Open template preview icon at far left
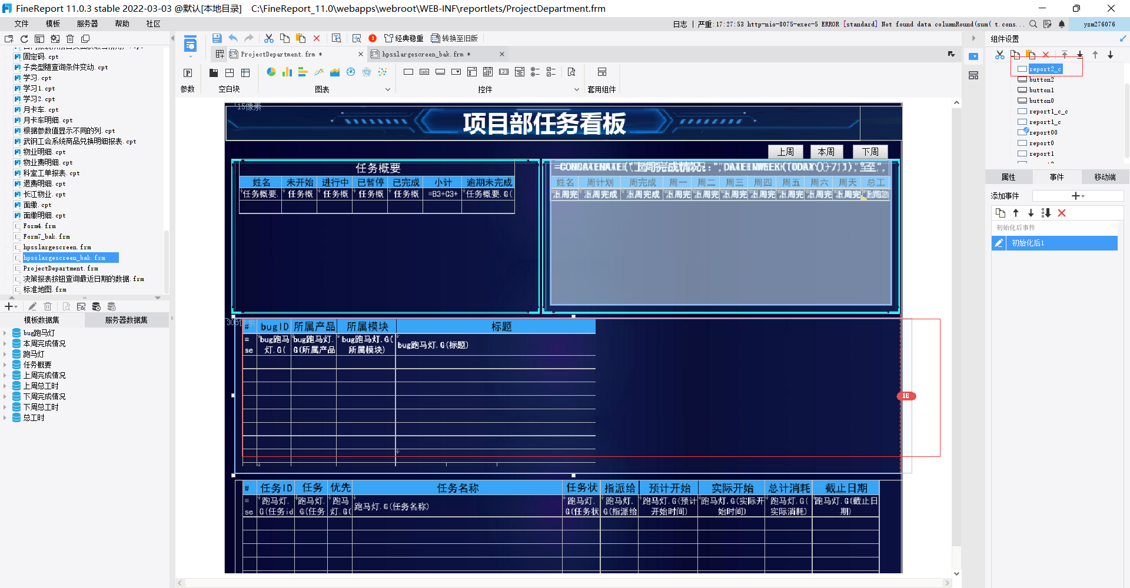 click(190, 44)
